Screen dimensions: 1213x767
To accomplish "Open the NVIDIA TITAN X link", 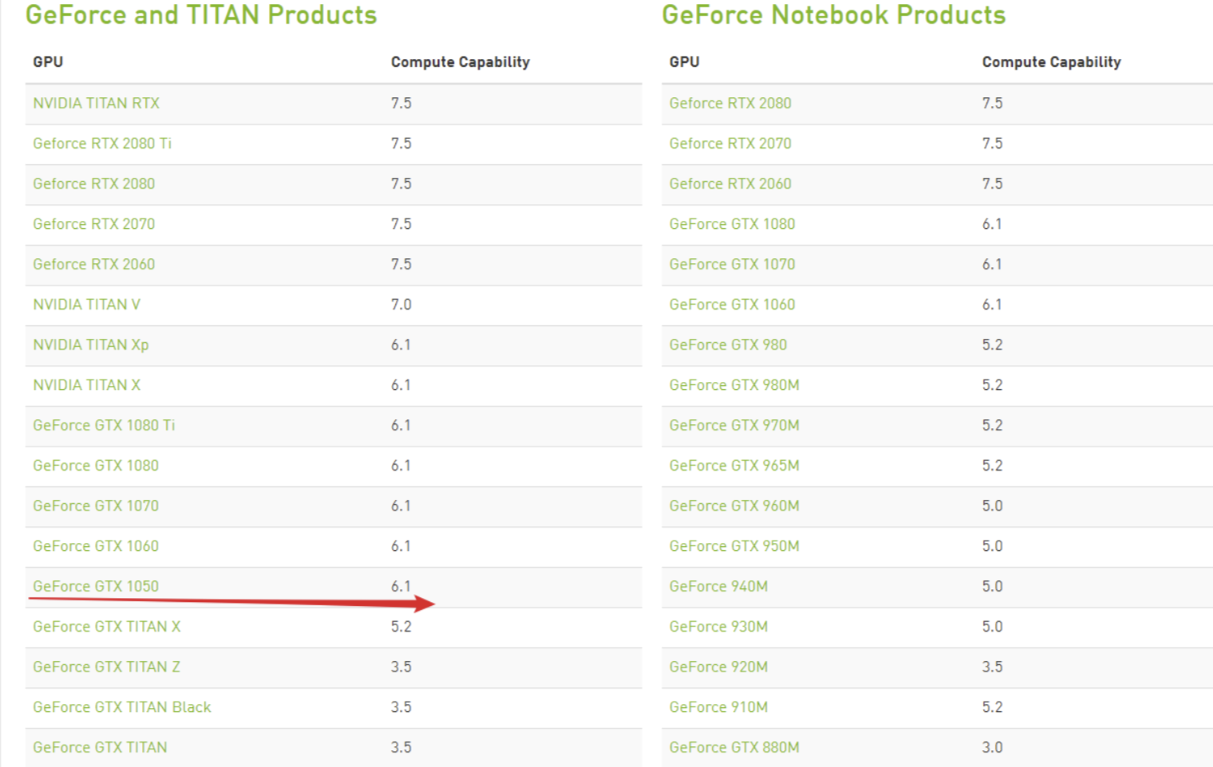I will [86, 385].
